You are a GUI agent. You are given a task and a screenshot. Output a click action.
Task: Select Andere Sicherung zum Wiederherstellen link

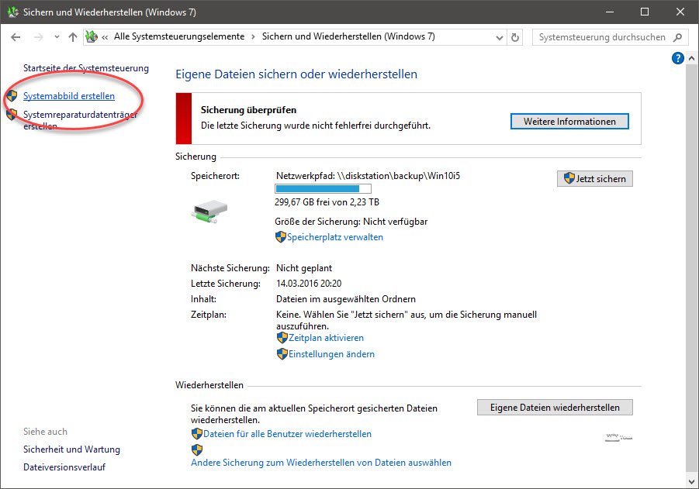[321, 463]
